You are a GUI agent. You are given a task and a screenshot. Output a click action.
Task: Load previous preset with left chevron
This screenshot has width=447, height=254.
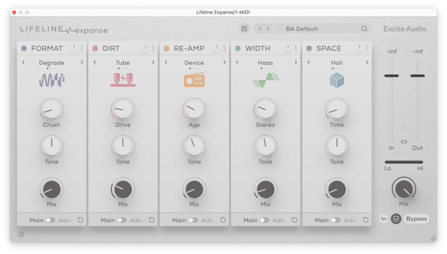tap(260, 29)
